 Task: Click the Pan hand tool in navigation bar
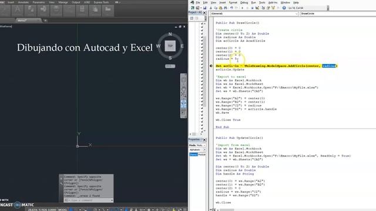coord(183,89)
